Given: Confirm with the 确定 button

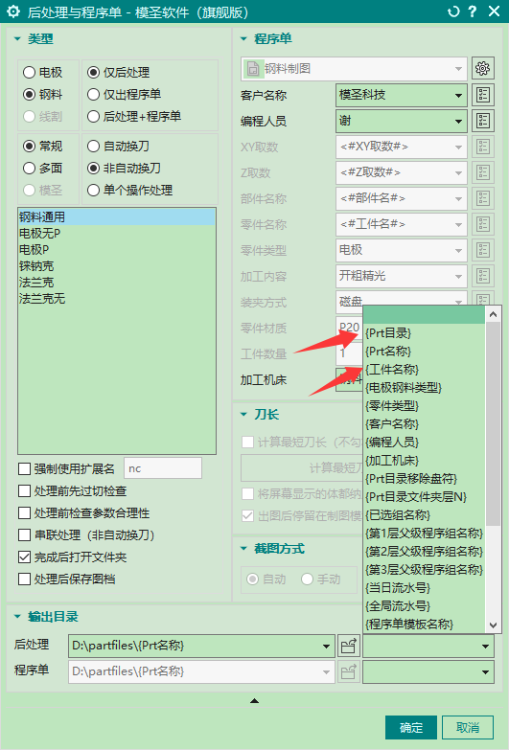Looking at the screenshot, I should click(411, 728).
